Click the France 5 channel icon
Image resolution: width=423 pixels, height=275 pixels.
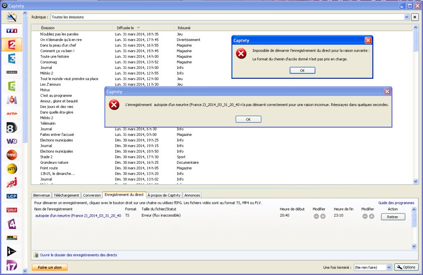[12, 86]
